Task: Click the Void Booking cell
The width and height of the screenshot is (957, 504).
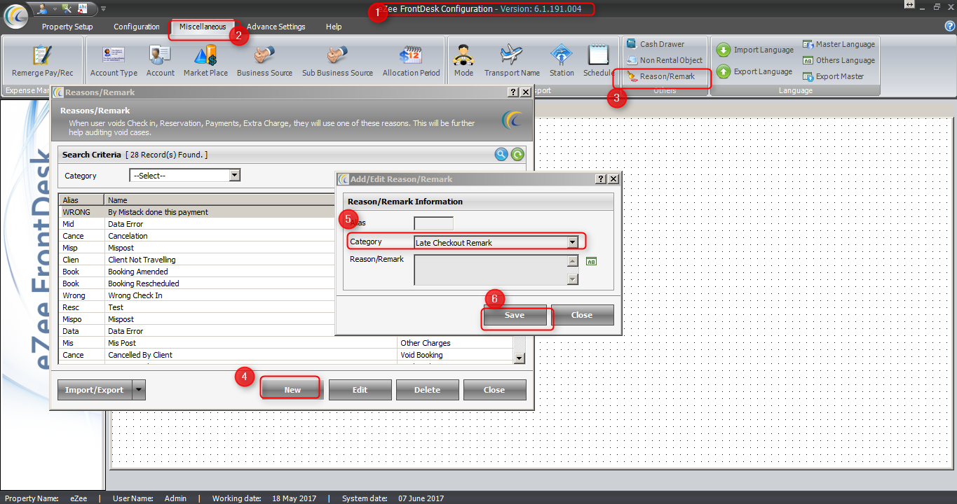Action: [455, 355]
